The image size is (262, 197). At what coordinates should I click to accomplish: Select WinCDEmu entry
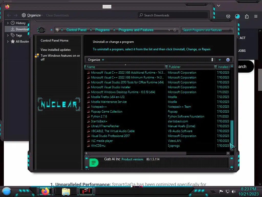pyautogui.click(x=98, y=146)
